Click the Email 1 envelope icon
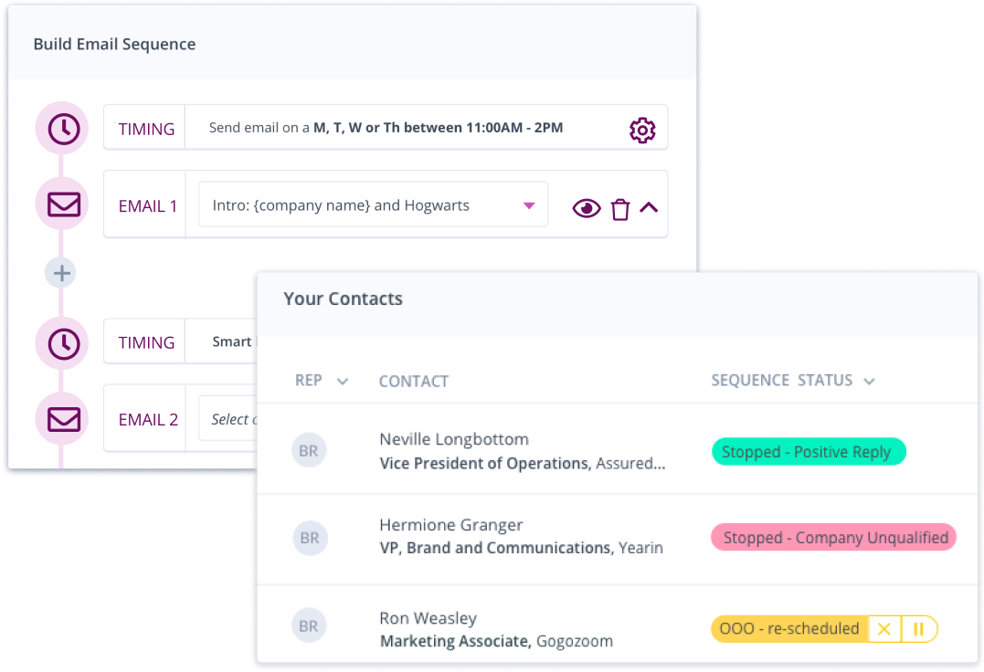The height and width of the screenshot is (672, 984). tap(62, 205)
